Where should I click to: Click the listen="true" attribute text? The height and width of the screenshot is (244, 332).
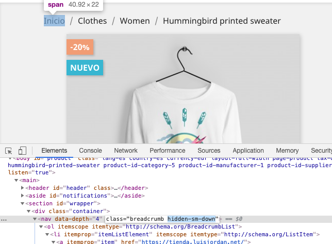[x=29, y=172]
